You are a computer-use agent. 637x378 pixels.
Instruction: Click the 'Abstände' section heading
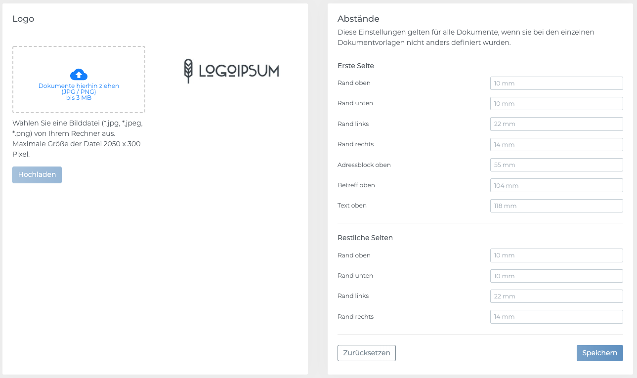pos(358,19)
